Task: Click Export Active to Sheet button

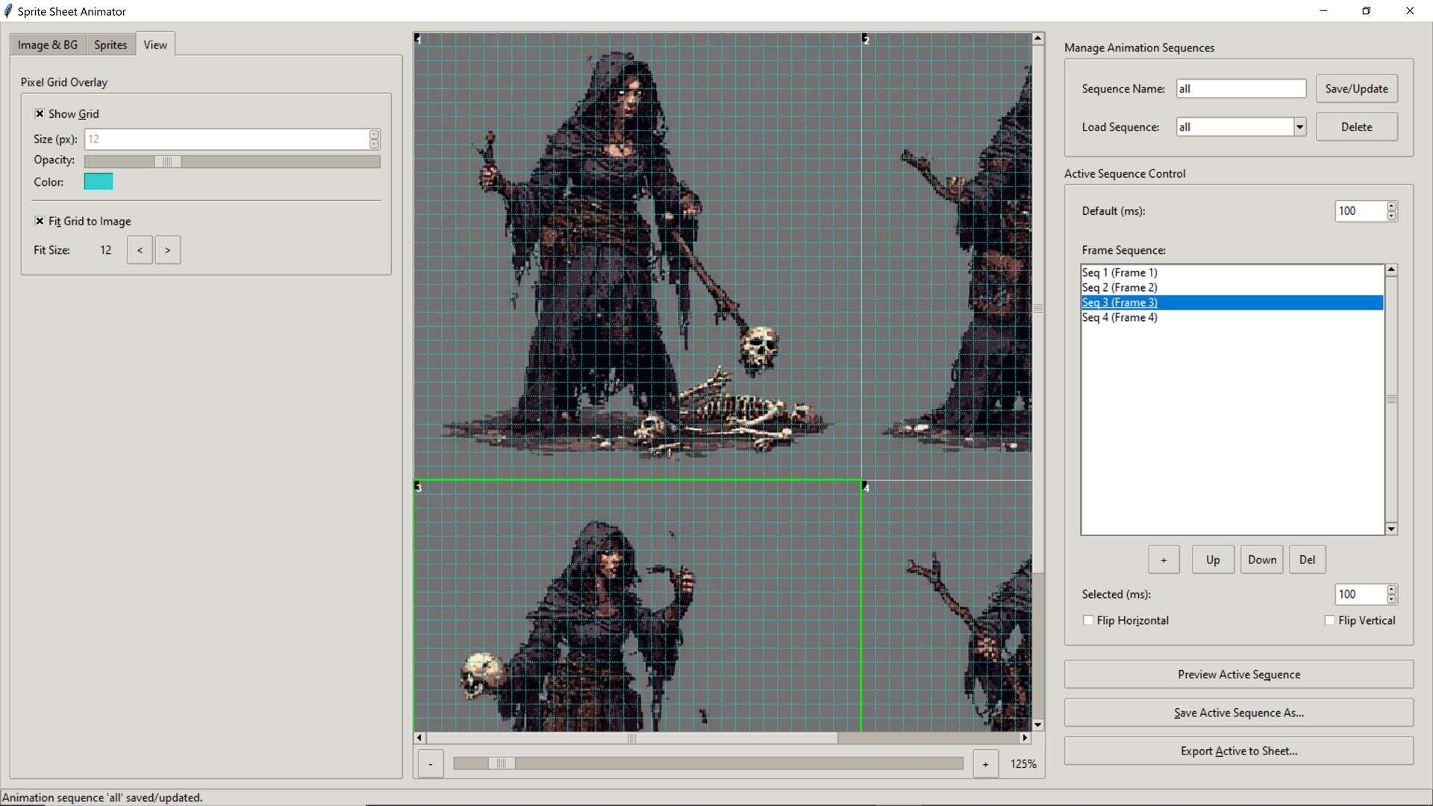Action: [1238, 751]
